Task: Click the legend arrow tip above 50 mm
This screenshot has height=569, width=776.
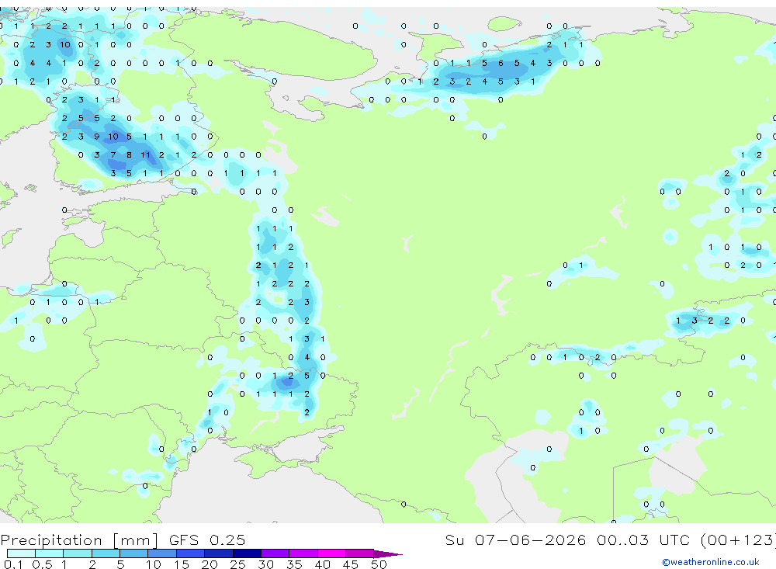Action: click(x=388, y=553)
